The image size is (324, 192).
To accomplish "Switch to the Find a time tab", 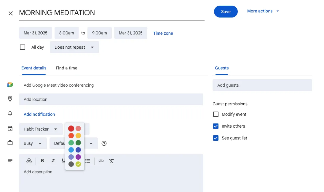I will 66,68.
